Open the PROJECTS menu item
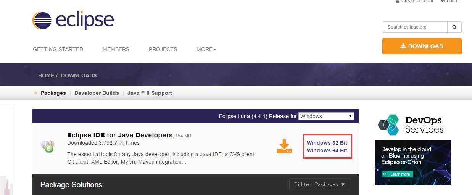The image size is (472, 195). (x=163, y=49)
